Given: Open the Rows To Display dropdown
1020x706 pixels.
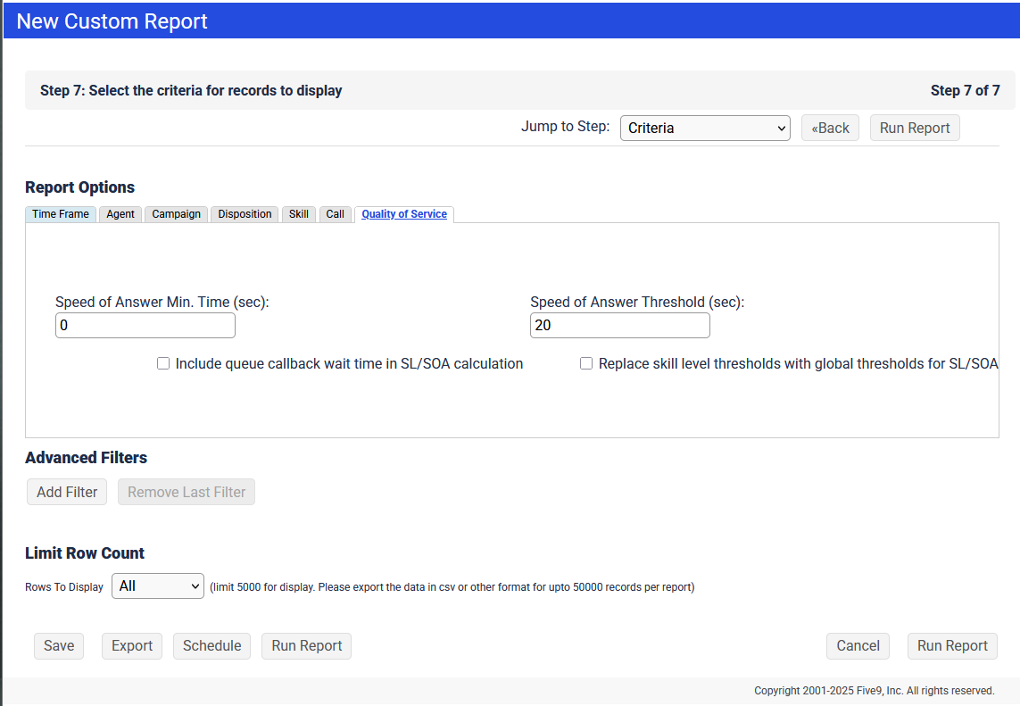Looking at the screenshot, I should tap(158, 586).
